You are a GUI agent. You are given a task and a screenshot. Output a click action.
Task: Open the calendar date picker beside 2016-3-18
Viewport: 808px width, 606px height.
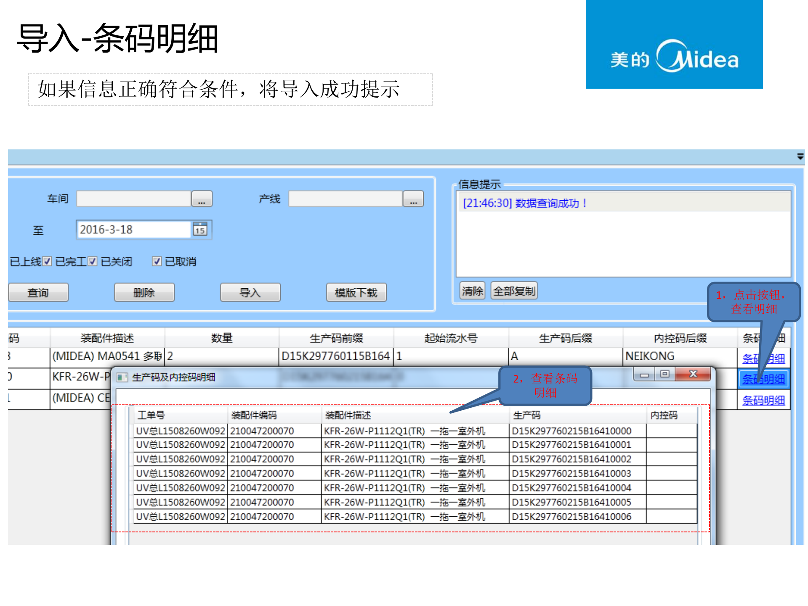tap(201, 229)
